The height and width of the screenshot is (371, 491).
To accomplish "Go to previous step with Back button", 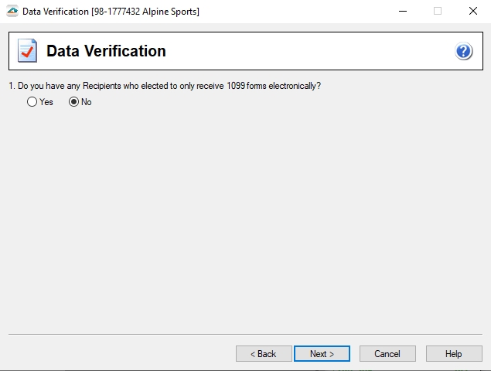I will [263, 353].
